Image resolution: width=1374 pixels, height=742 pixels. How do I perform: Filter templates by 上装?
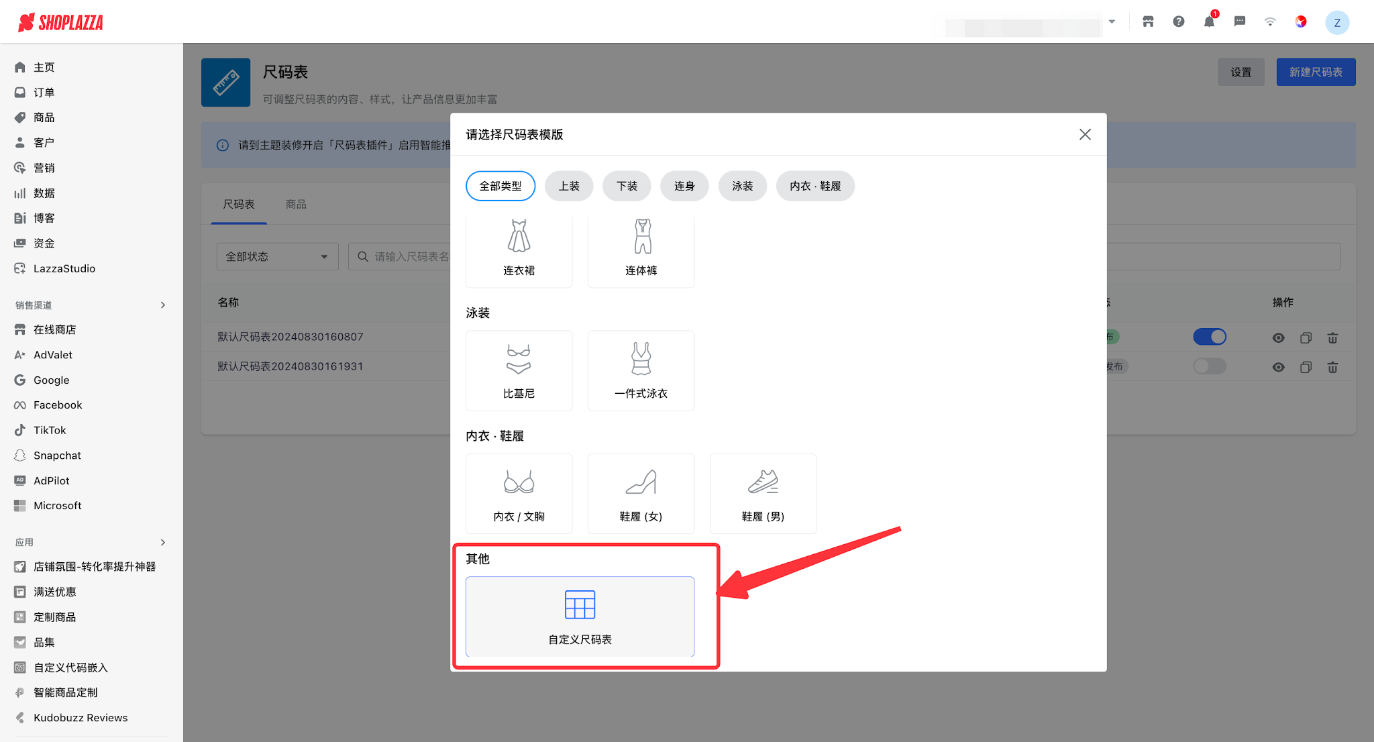click(x=569, y=186)
